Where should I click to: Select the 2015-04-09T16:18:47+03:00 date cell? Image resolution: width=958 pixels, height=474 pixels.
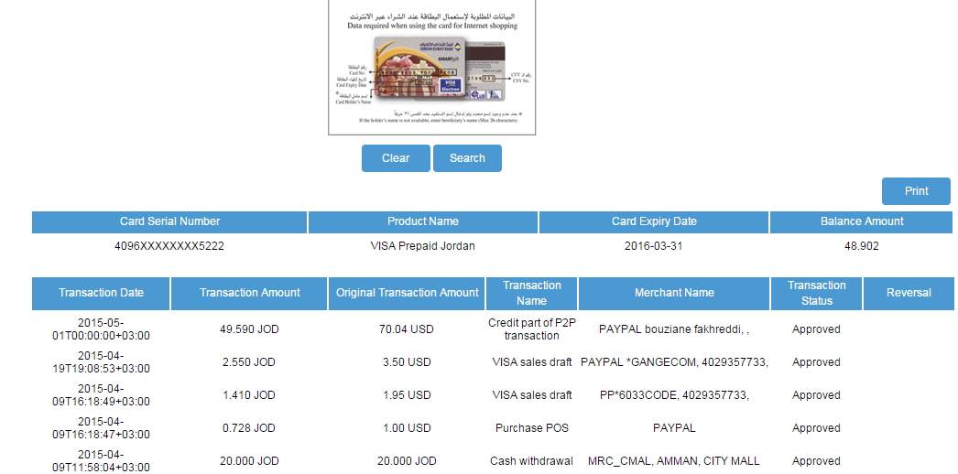click(x=101, y=427)
